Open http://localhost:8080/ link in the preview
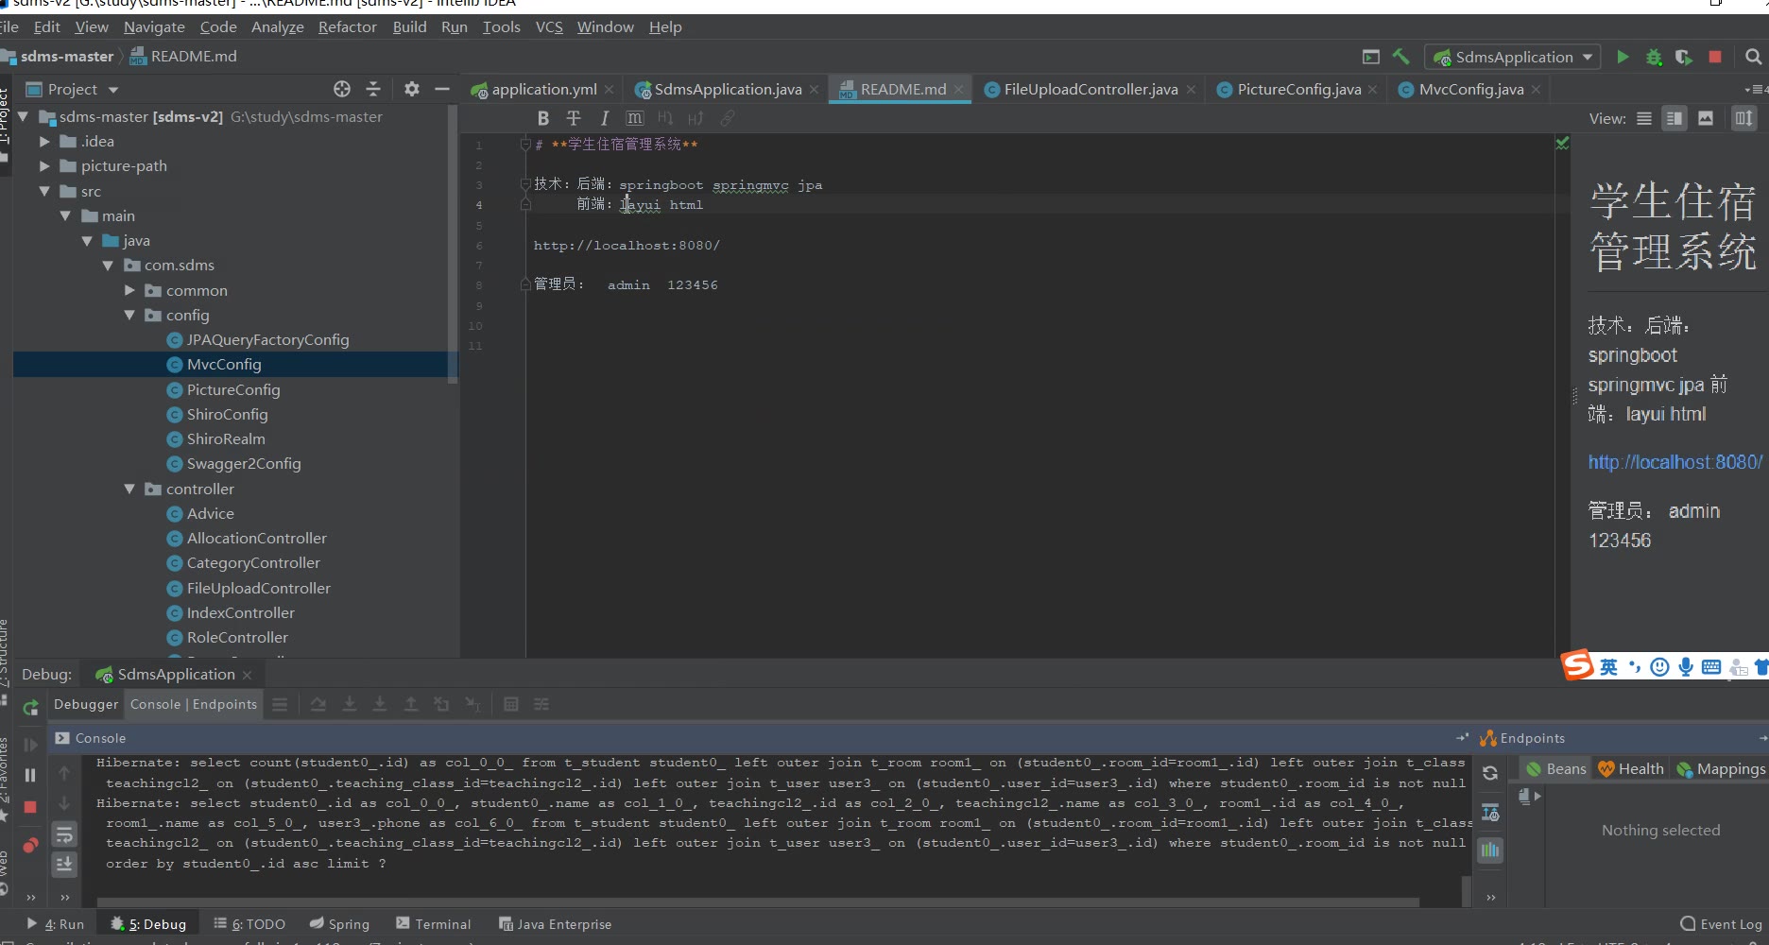Image resolution: width=1769 pixels, height=945 pixels. pos(1675,462)
